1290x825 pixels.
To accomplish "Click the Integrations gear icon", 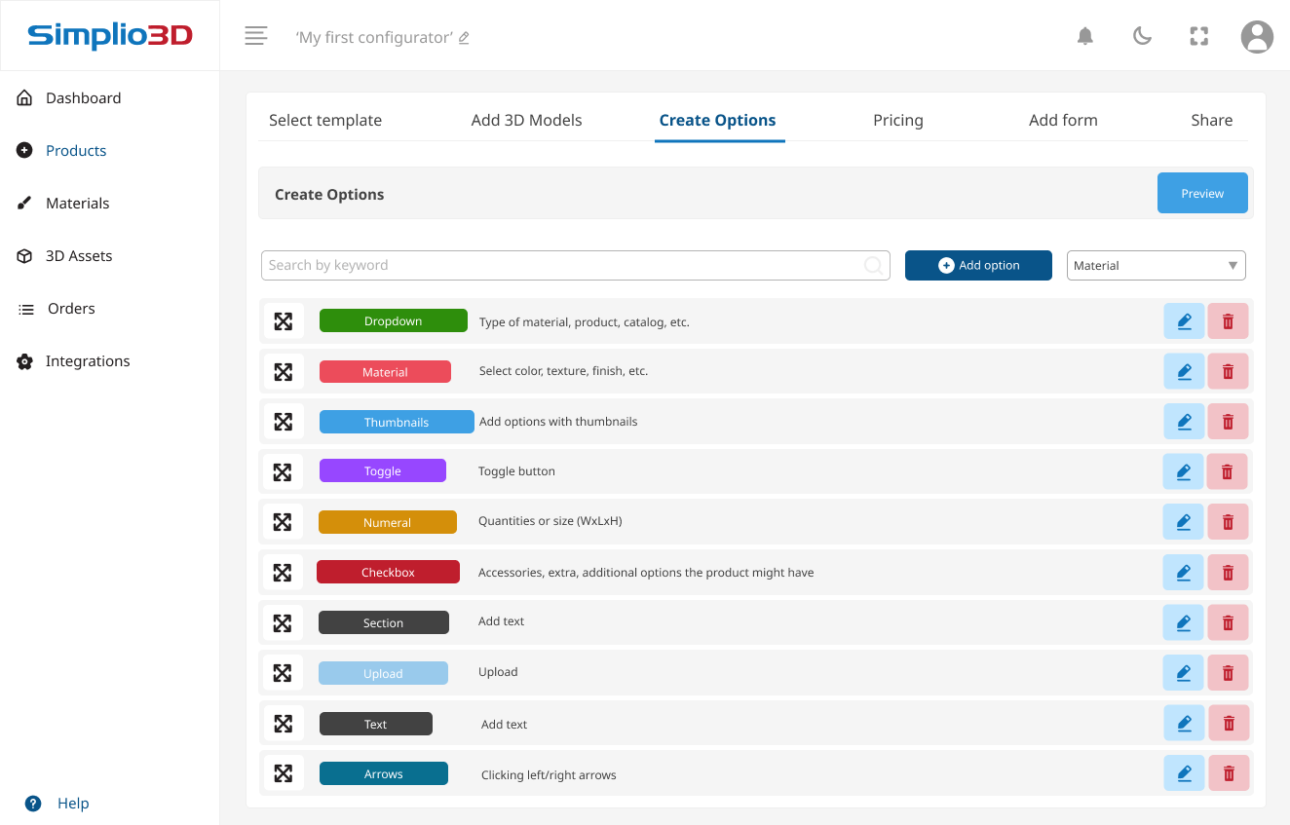I will pyautogui.click(x=24, y=360).
